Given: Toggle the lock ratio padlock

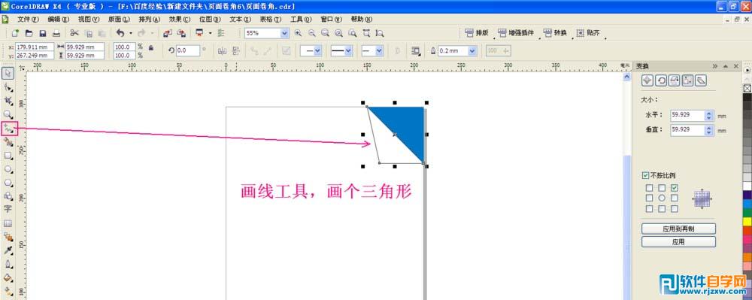Looking at the screenshot, I should 151,48.
